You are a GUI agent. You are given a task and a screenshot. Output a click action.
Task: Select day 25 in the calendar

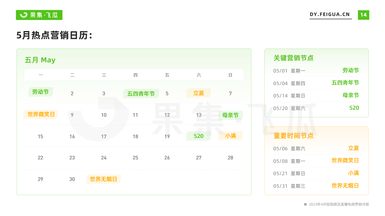(136, 158)
